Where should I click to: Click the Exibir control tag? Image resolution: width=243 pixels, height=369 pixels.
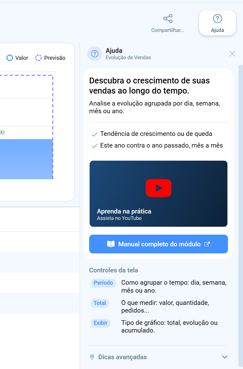click(101, 323)
